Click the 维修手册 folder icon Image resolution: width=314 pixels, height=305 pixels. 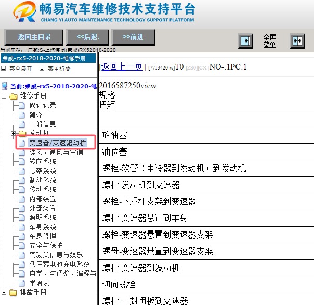coord(13,96)
